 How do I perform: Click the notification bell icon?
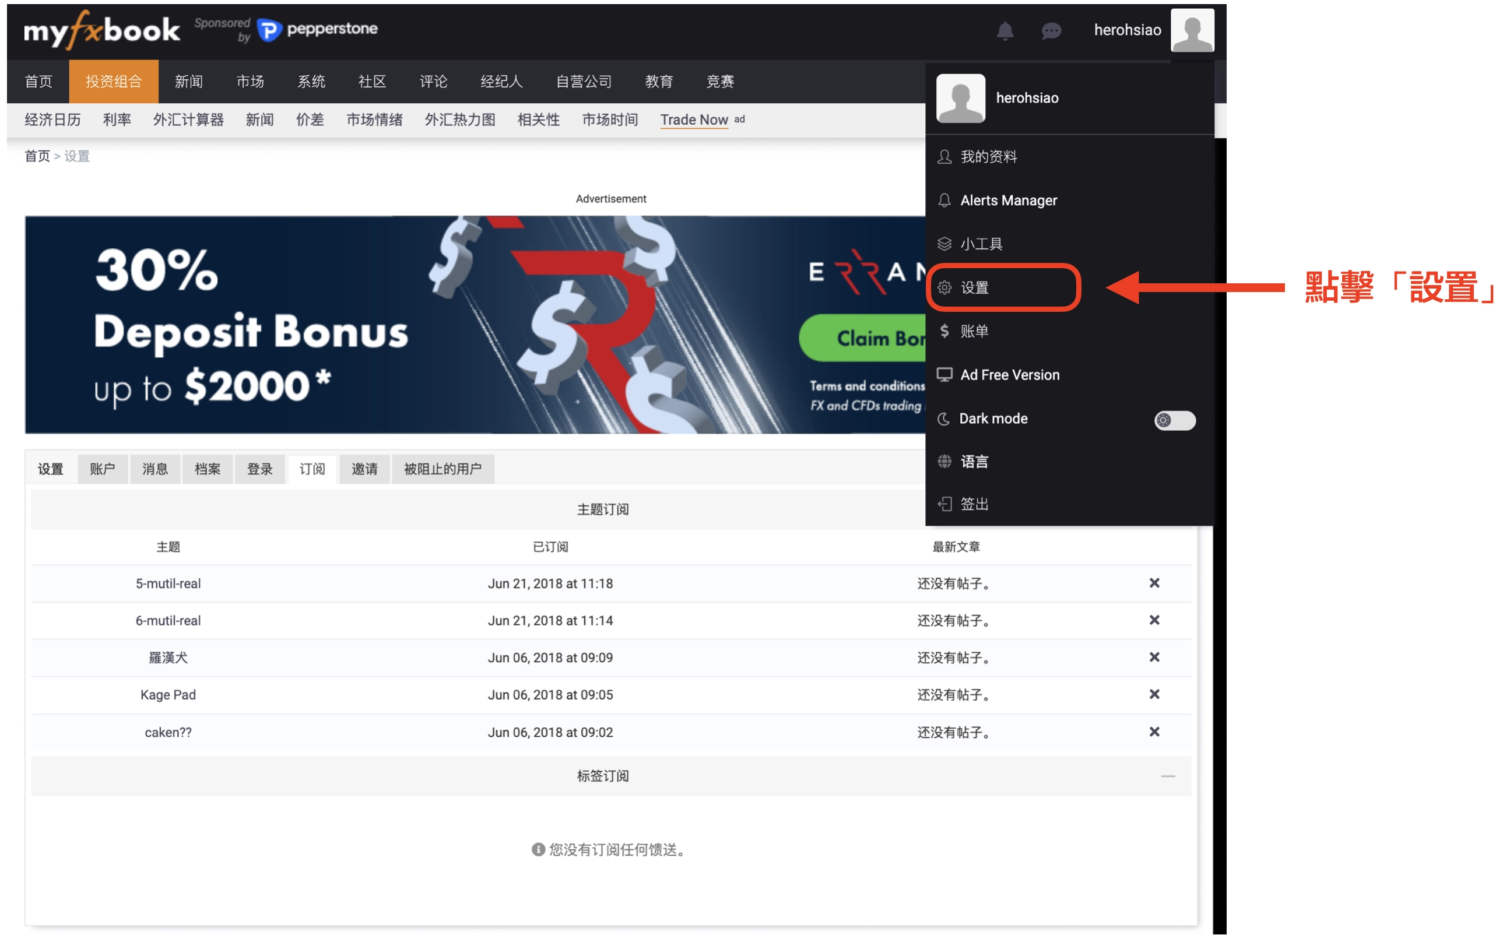[x=1005, y=30]
